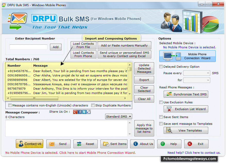Click Send unique or personalized SMS using Excel
This screenshot has width=226, height=163.
(124, 54)
